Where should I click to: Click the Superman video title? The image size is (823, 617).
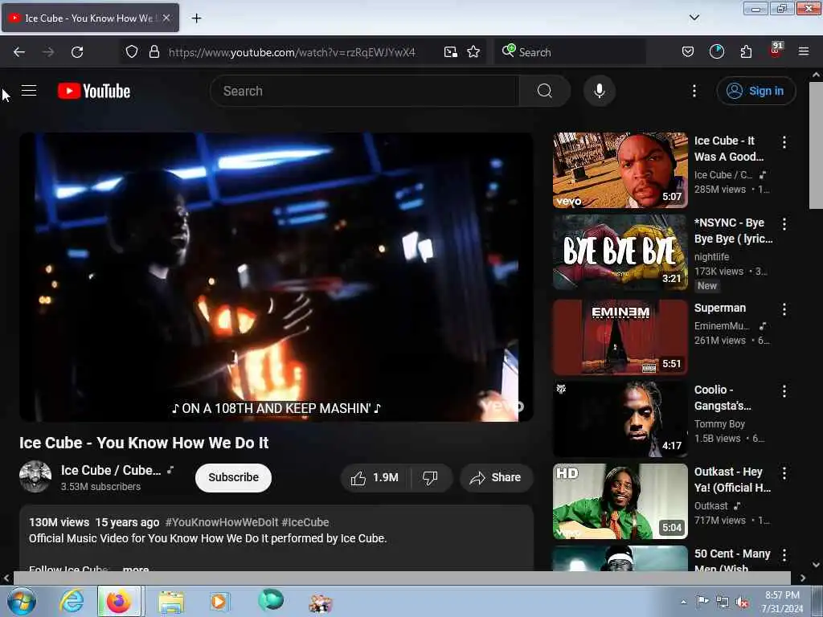719,308
